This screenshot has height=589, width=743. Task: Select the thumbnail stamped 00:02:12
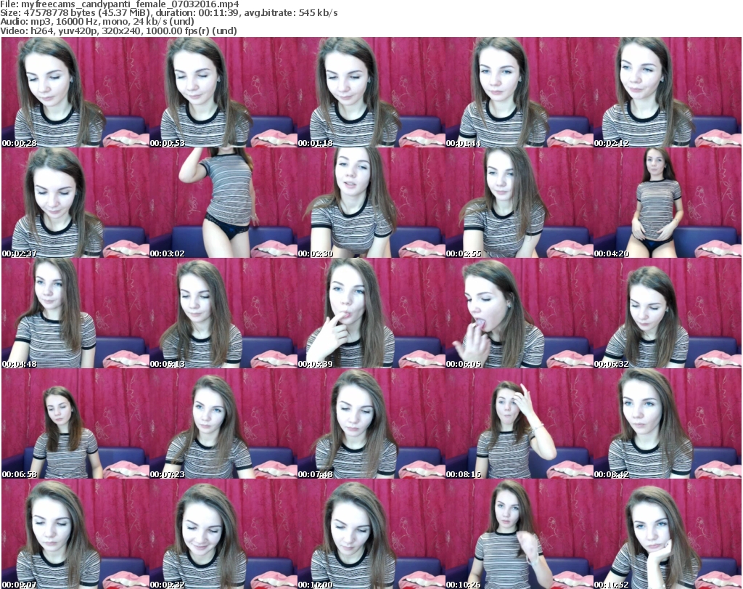click(667, 92)
